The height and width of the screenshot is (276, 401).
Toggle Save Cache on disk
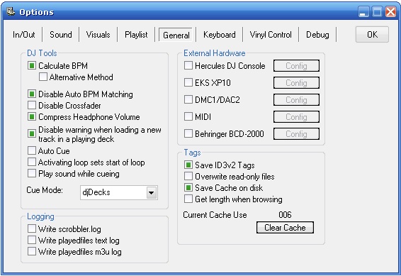pyautogui.click(x=188, y=188)
